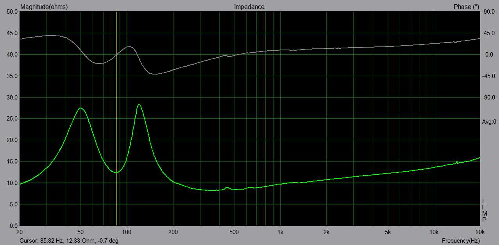Click the "40.0" magnitude axis value
Image resolution: width=499 pixels, height=245 pixels.
point(13,55)
